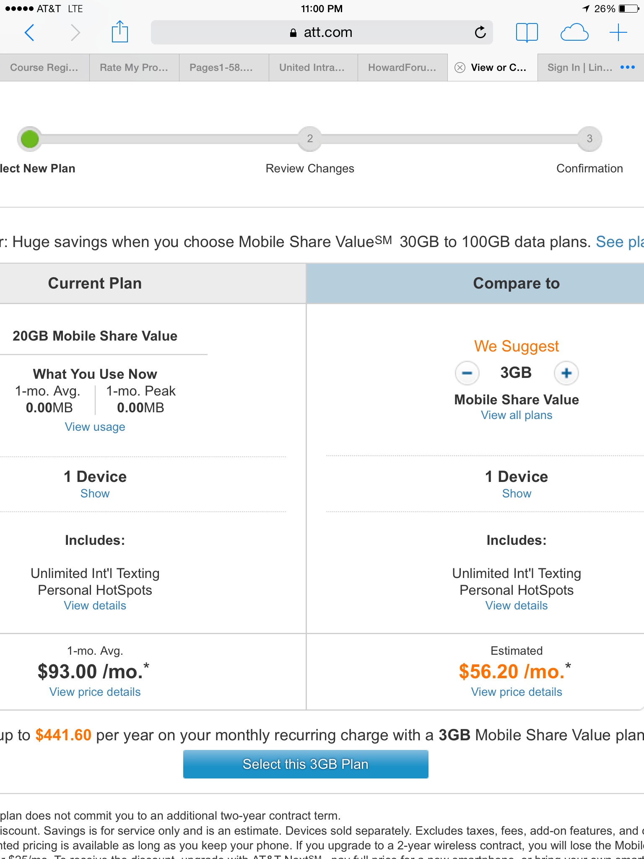Switch to Pages1-58 tab
The image size is (644, 859).
point(224,68)
